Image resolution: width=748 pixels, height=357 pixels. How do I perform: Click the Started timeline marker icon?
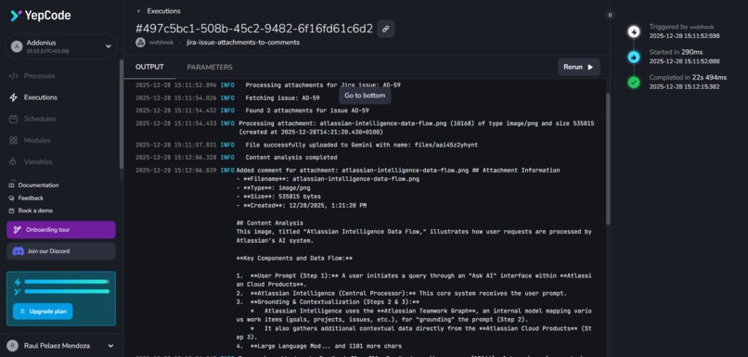[634, 57]
